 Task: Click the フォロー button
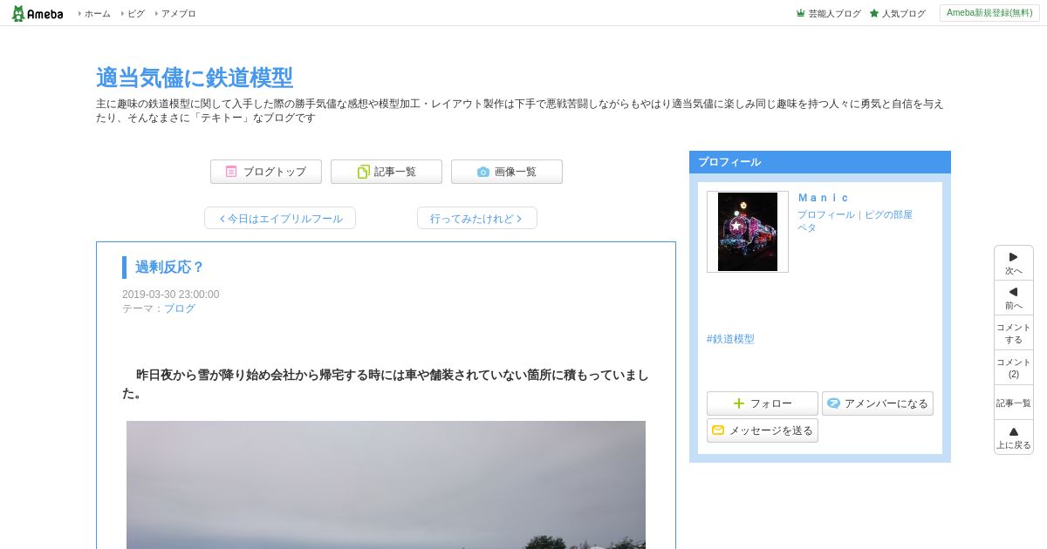tap(763, 403)
